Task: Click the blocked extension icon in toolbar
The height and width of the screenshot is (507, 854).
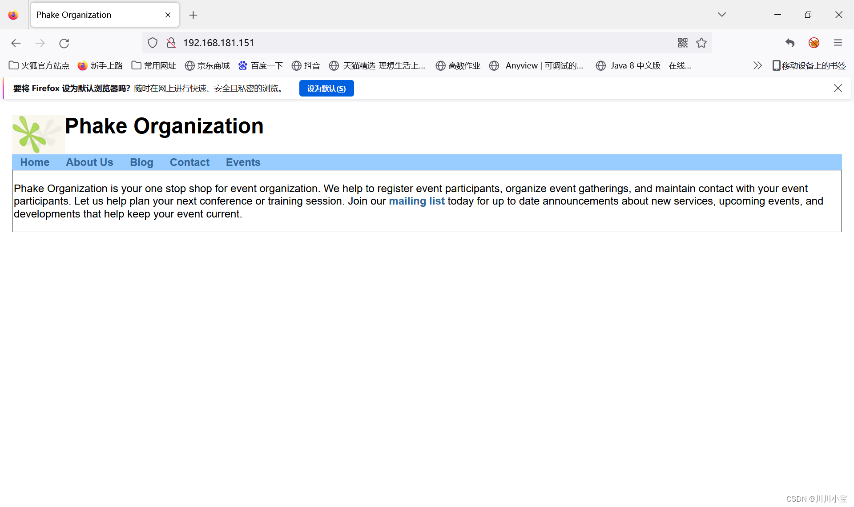Action: 814,43
